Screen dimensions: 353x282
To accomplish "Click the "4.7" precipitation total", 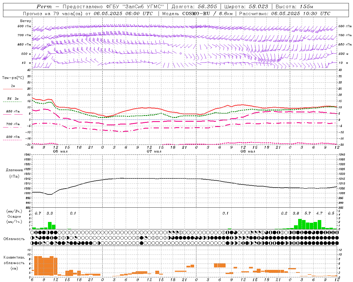I will coord(319,213).
